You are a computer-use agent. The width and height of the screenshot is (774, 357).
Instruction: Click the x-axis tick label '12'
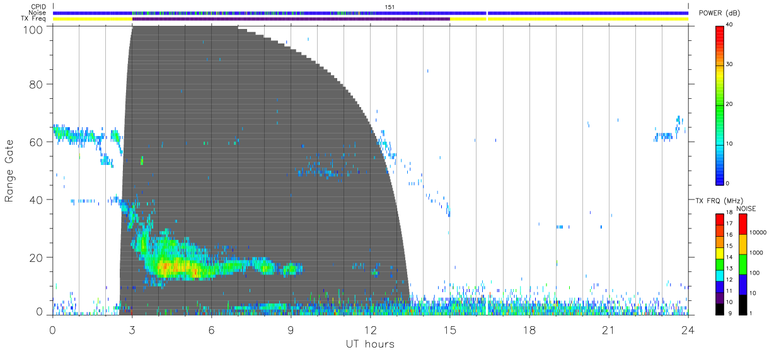[370, 329]
